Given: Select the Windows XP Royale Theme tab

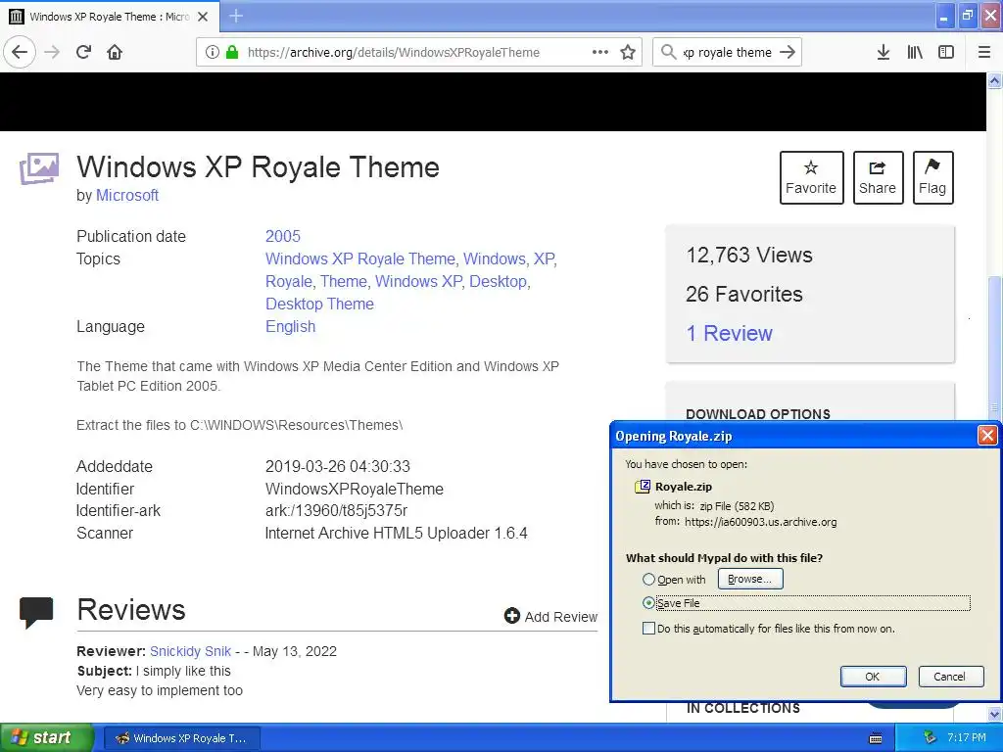Looking at the screenshot, I should coord(110,17).
